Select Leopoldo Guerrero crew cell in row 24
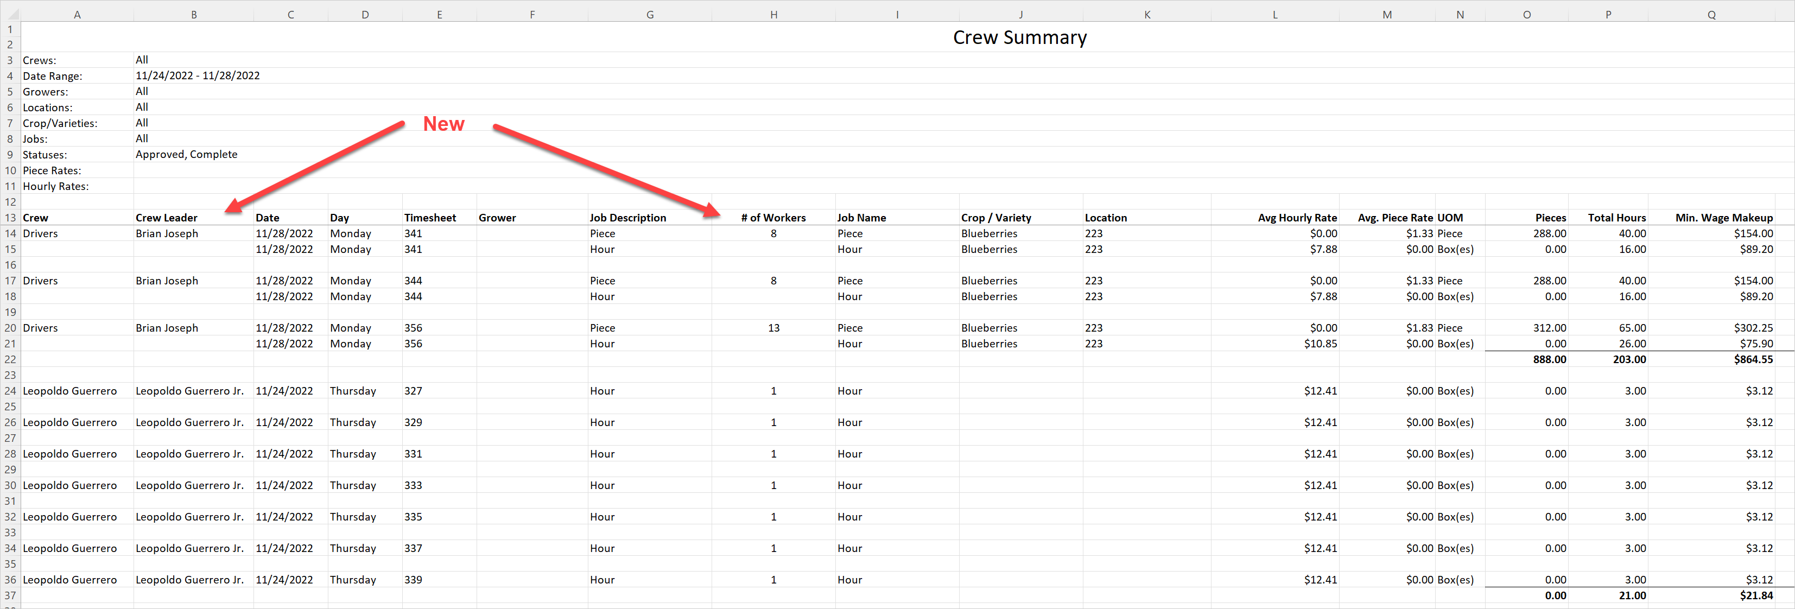The image size is (1795, 609). click(77, 391)
